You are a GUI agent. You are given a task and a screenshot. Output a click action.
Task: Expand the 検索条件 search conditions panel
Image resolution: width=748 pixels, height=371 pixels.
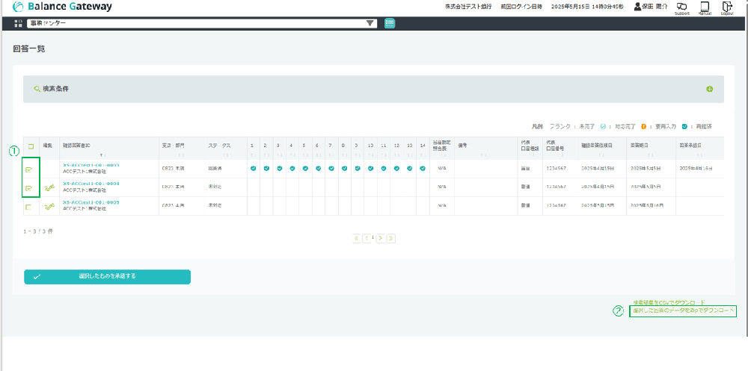[x=708, y=90]
